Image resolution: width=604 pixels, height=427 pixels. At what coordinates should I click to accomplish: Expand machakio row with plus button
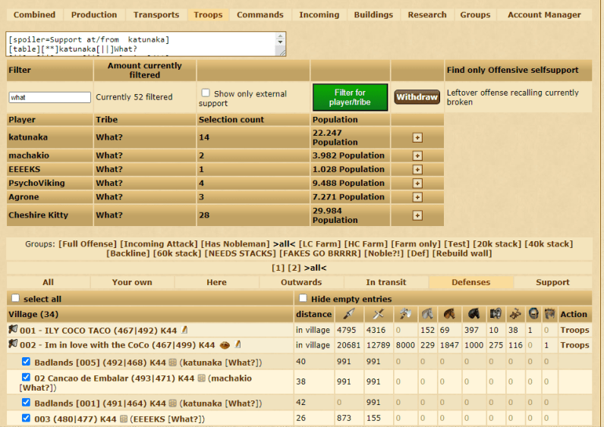tap(417, 155)
